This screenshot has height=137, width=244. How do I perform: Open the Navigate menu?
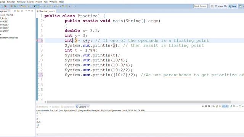coord(21,2)
